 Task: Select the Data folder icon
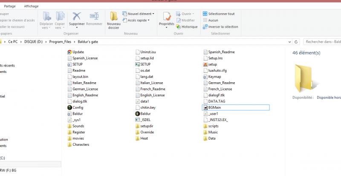tap(205, 138)
